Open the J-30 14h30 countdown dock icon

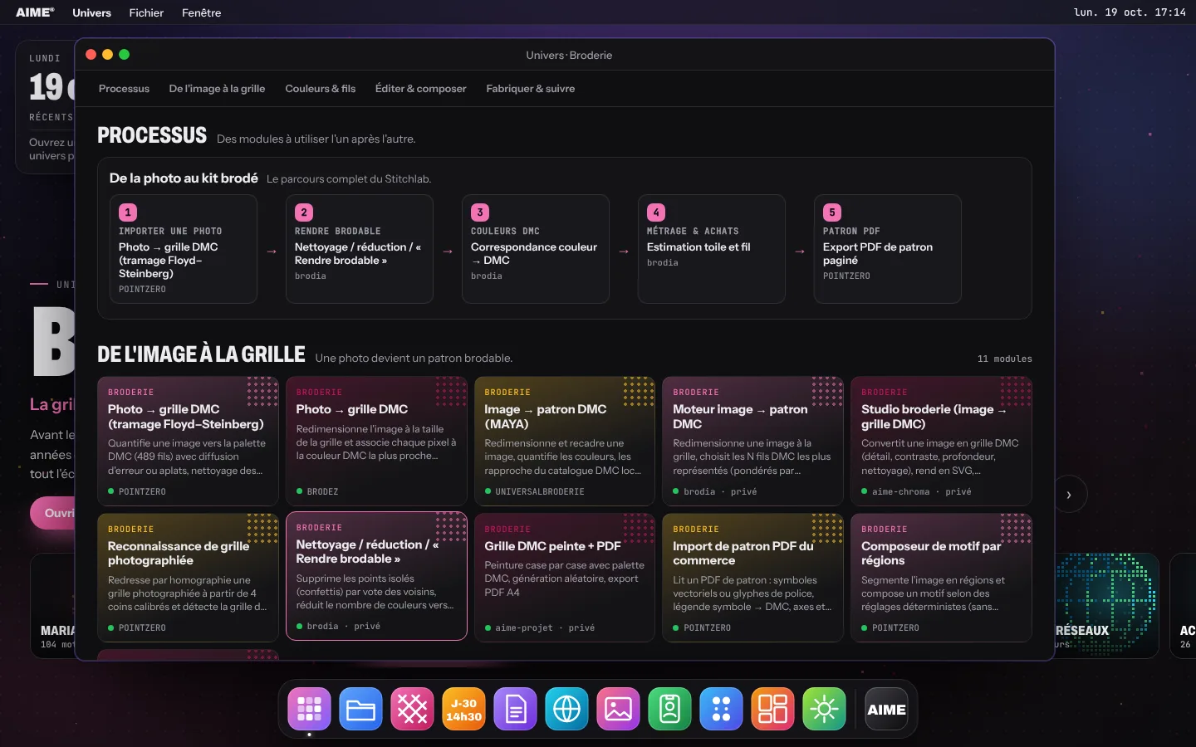click(463, 710)
